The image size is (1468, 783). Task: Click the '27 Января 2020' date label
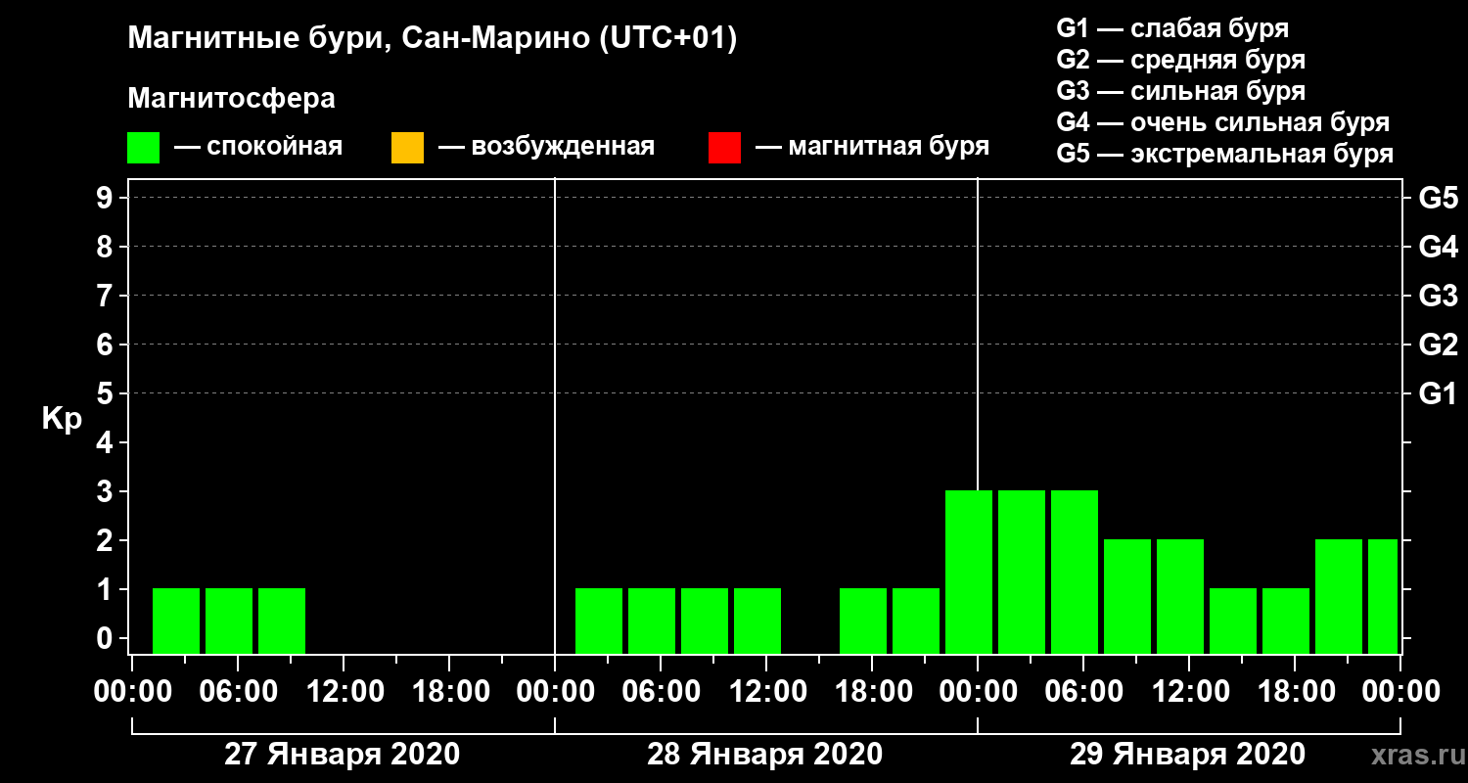click(342, 755)
